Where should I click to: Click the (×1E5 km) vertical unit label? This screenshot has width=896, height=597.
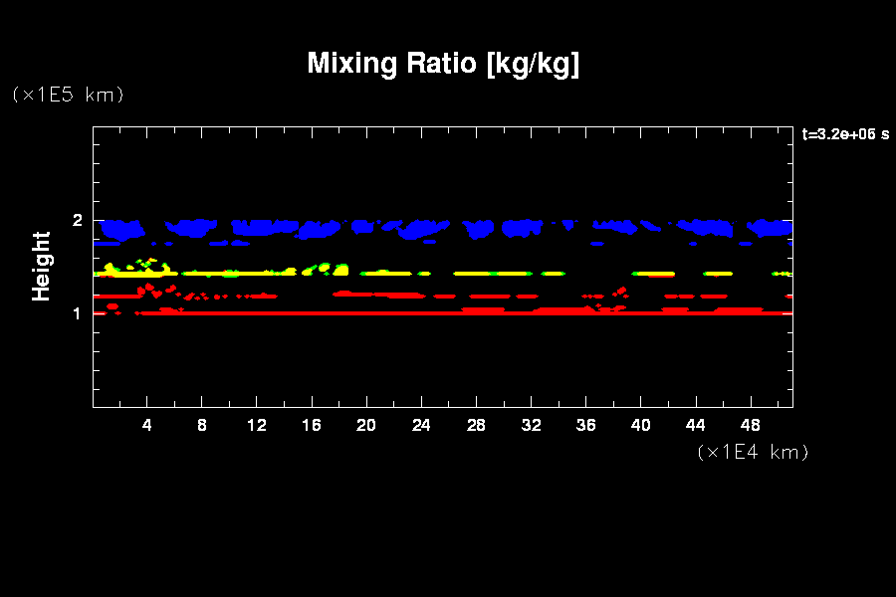(x=68, y=95)
